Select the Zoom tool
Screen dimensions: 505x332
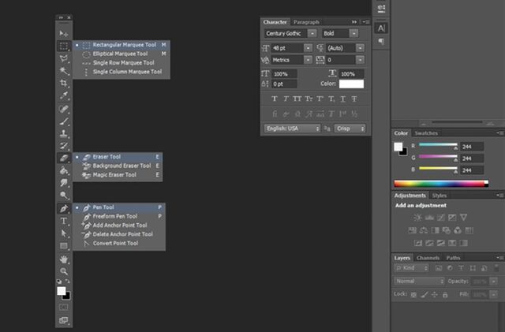pos(64,271)
